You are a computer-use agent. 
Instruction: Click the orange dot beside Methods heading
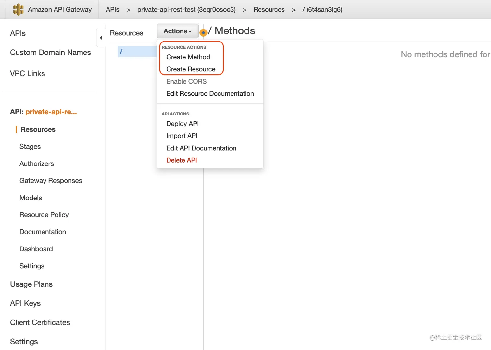point(203,32)
